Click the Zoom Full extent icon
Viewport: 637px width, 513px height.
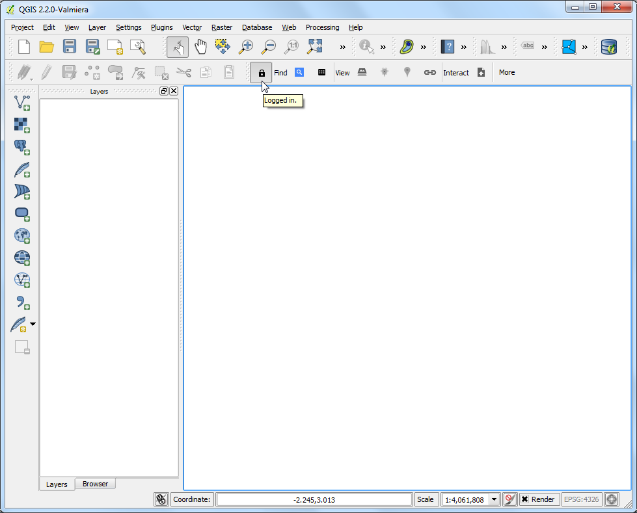coord(315,47)
